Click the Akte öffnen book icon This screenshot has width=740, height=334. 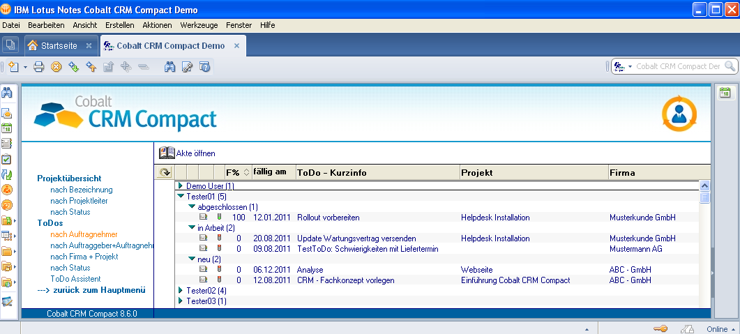click(x=167, y=153)
